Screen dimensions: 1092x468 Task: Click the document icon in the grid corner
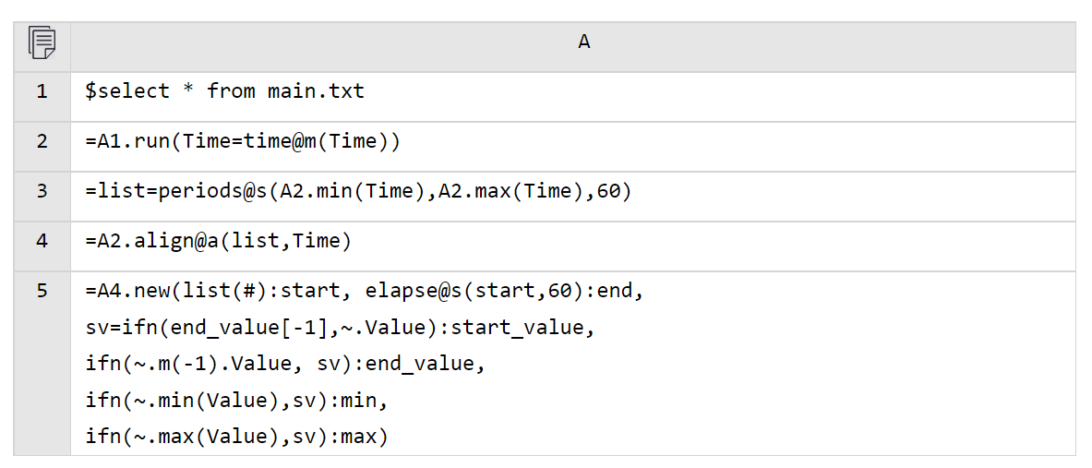(42, 42)
